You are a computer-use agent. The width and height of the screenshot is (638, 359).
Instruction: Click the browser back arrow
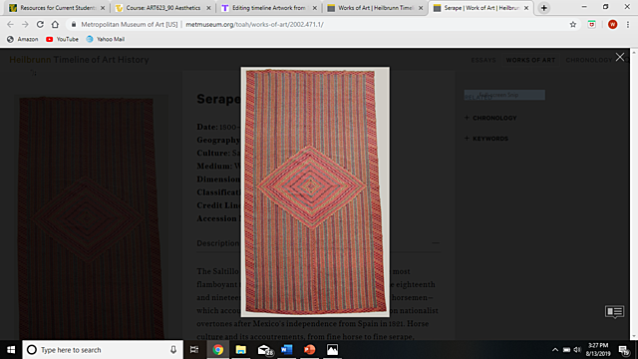10,24
